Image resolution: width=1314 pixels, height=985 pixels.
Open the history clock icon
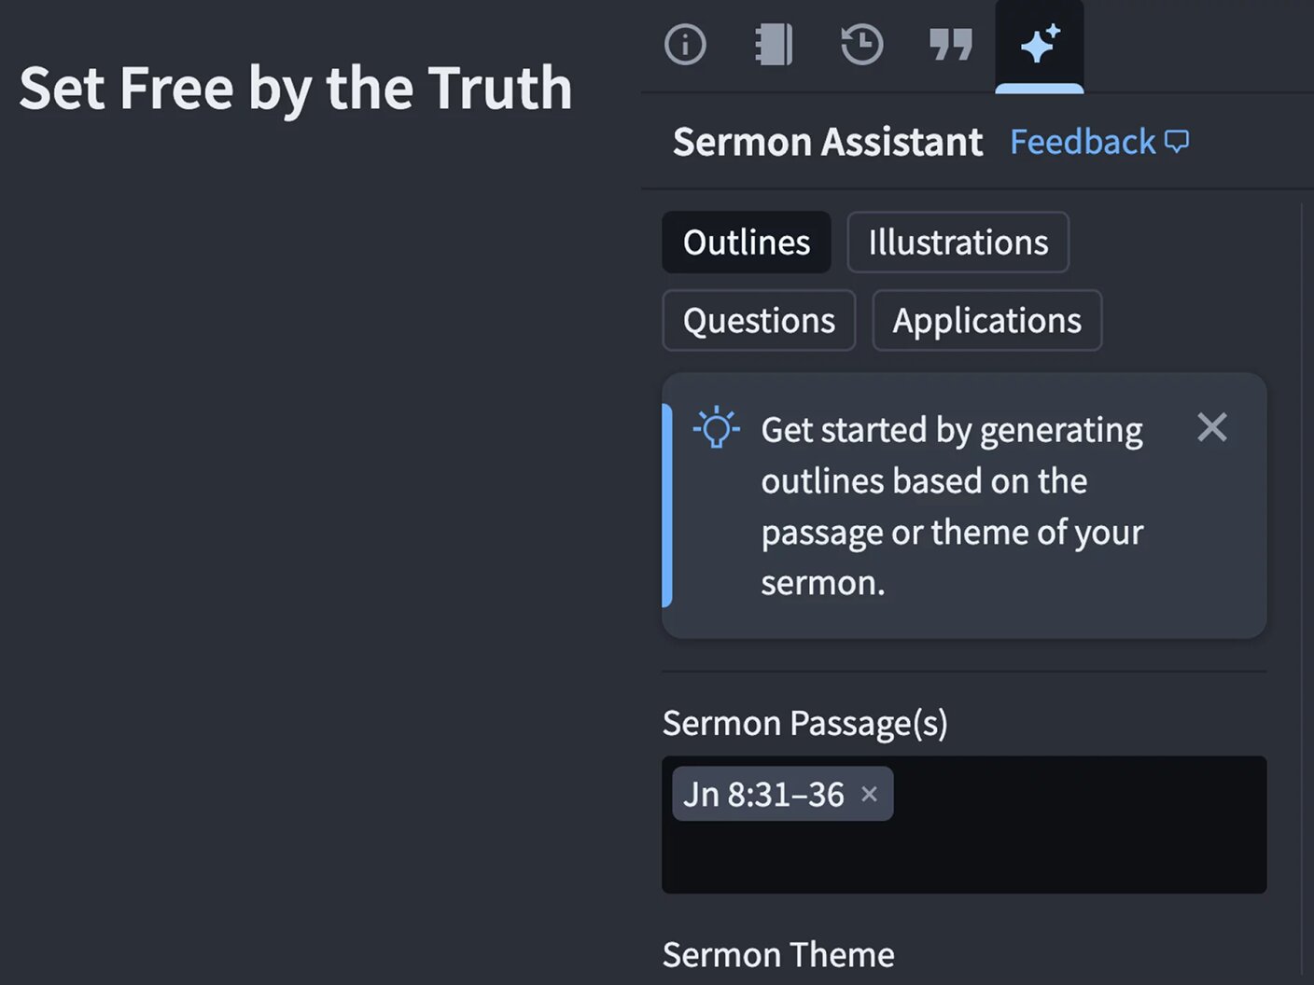pos(861,45)
